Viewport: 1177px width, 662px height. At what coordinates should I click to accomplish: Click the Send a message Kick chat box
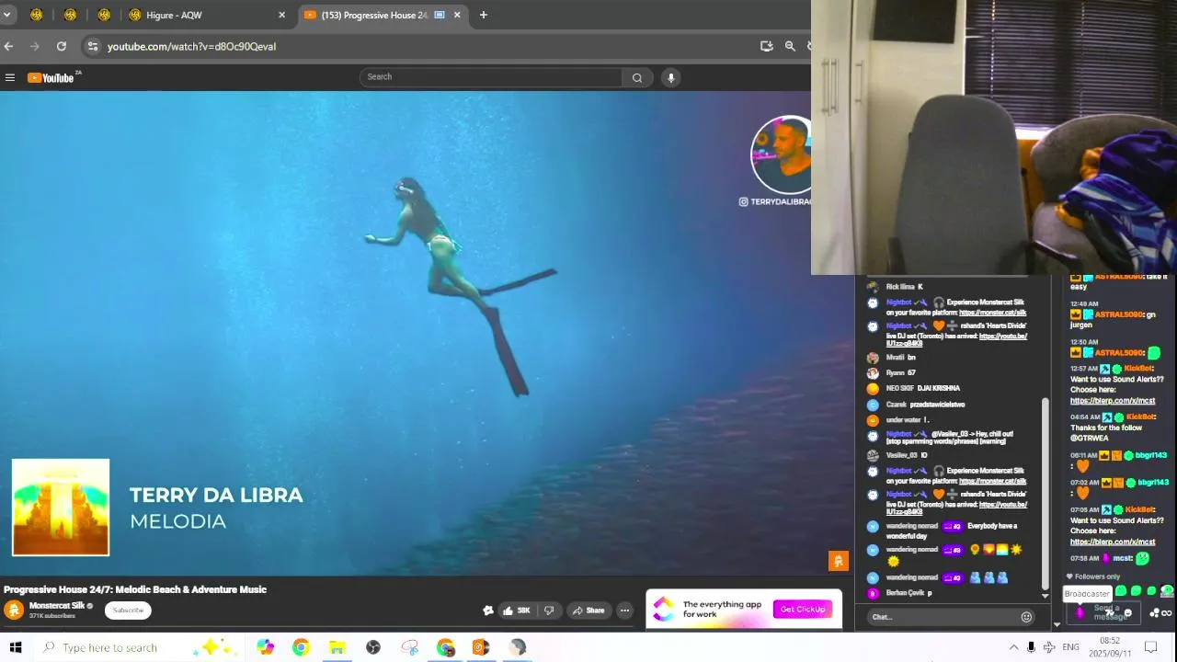coord(1103,611)
